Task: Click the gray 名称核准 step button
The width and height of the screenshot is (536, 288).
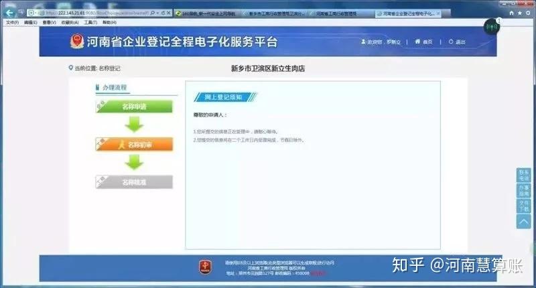Action: click(134, 182)
